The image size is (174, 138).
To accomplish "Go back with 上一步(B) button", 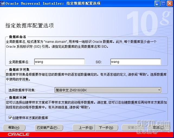I will click(x=84, y=128).
